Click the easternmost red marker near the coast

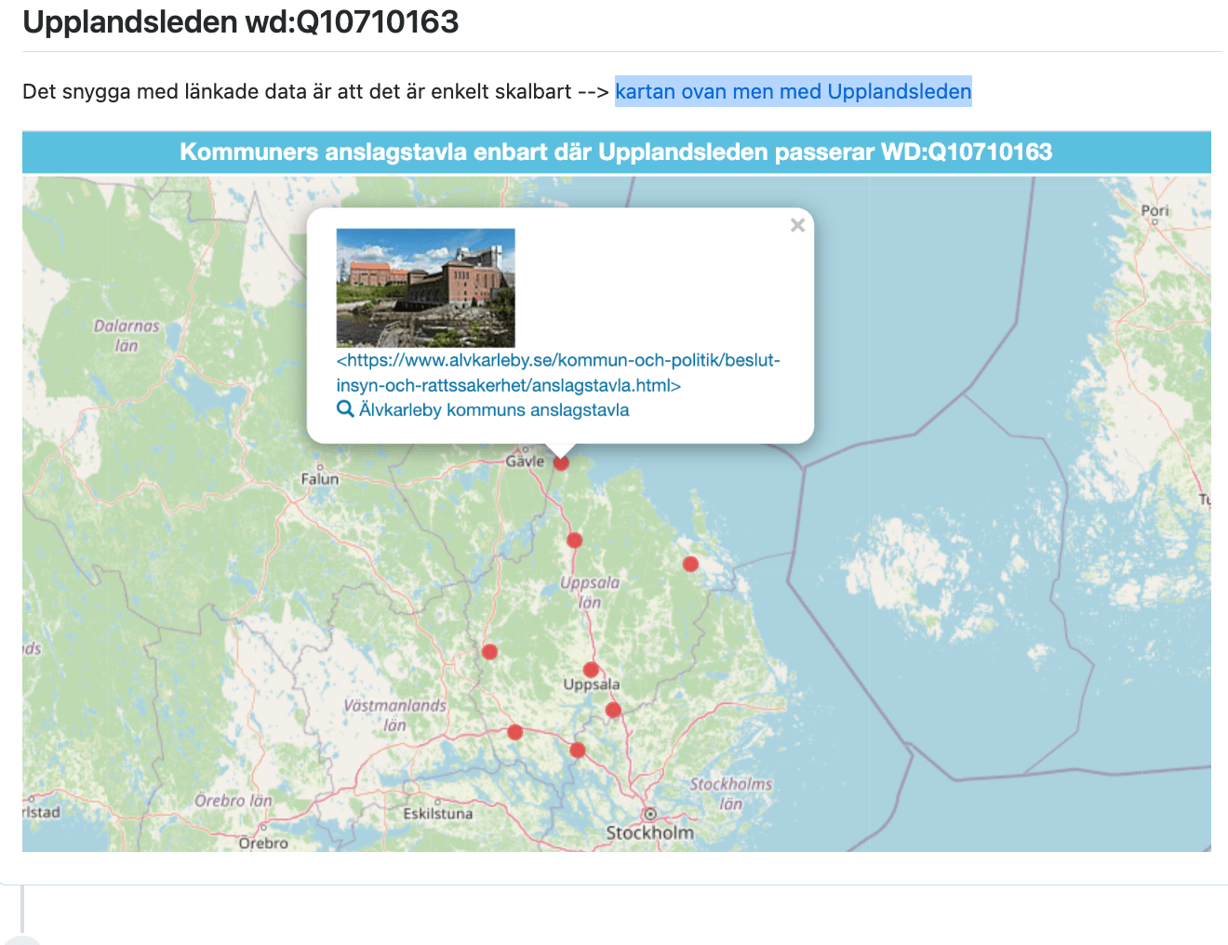pyautogui.click(x=690, y=564)
